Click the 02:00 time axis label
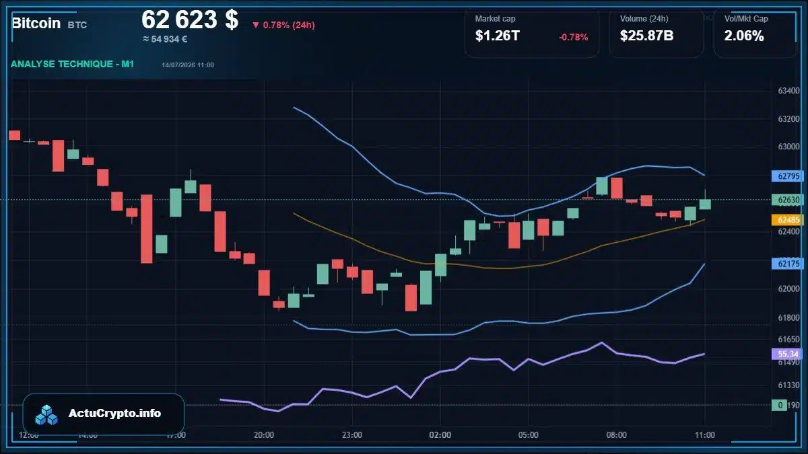808x454 pixels. coord(440,435)
